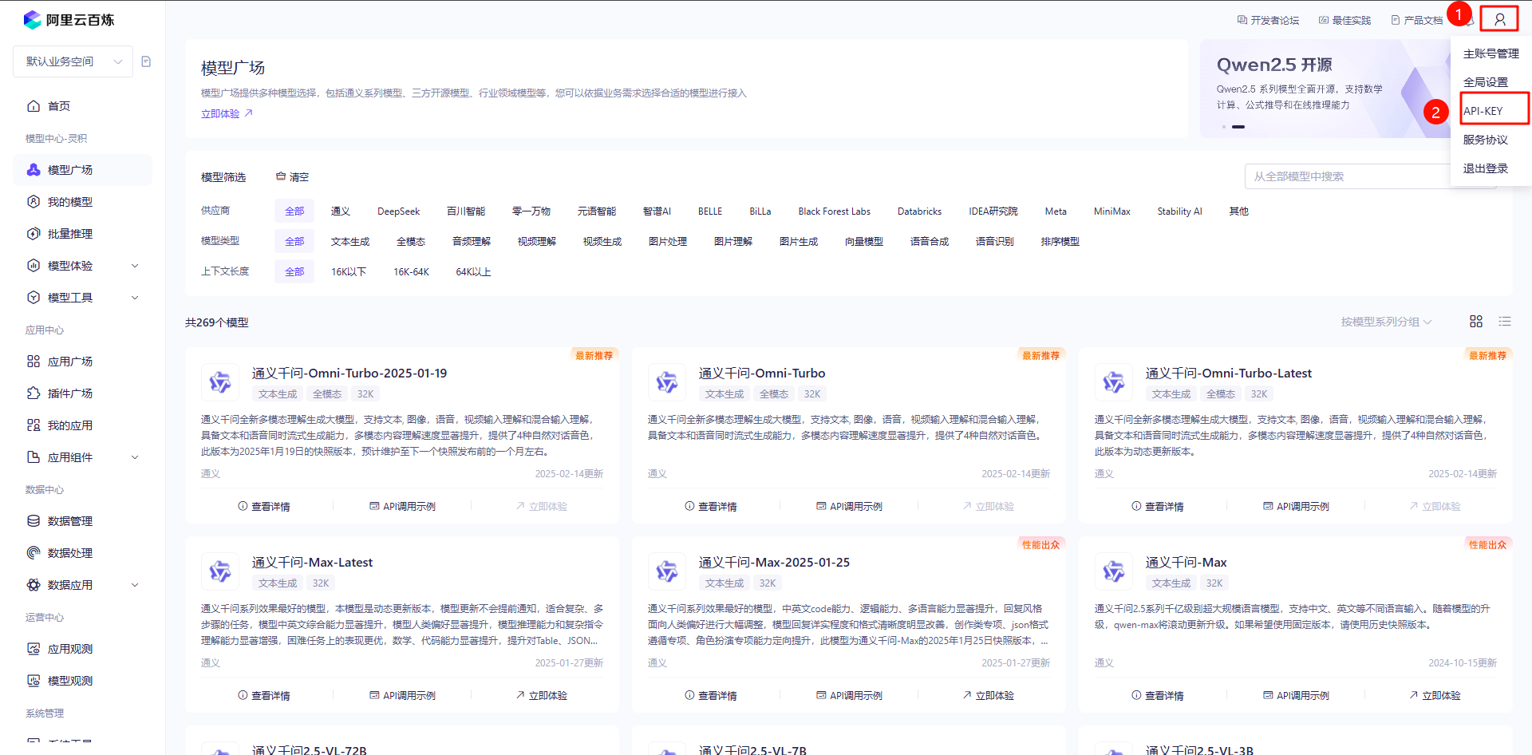Click the Alibaba Bailian logo
Image resolution: width=1532 pixels, height=755 pixels.
pos(69,20)
